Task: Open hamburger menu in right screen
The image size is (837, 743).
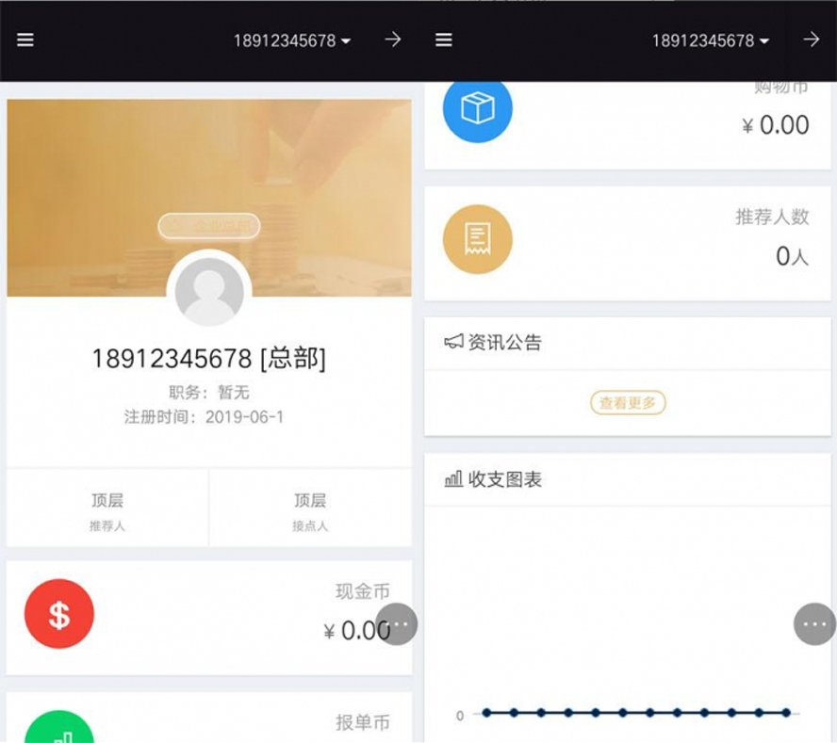Action: [444, 40]
